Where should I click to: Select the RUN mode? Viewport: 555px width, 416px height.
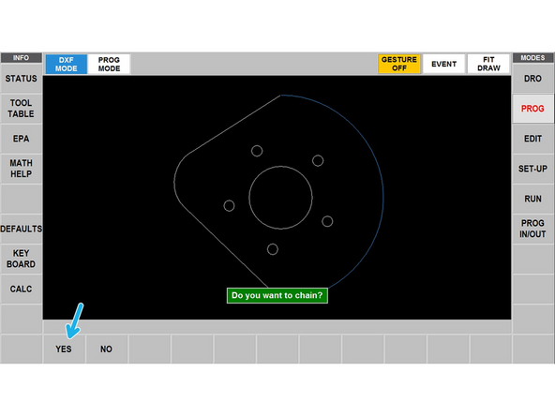(x=532, y=199)
